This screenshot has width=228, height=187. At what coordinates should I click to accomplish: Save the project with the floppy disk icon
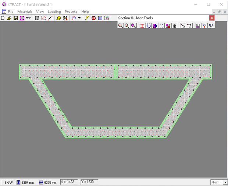pos(15,18)
